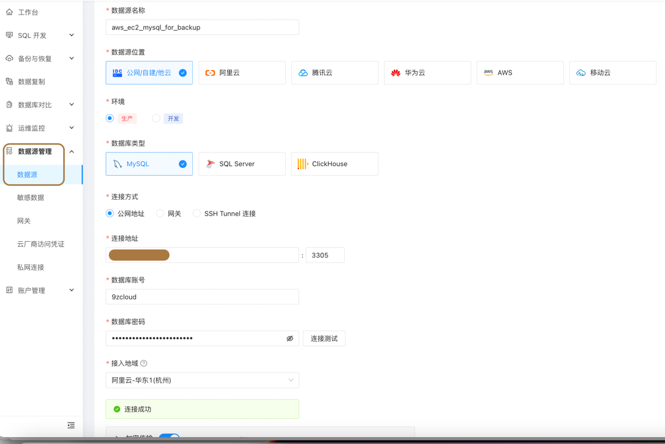Screen dimensions: 665x444
Task: Choose the 网关 connection method
Action: pyautogui.click(x=159, y=214)
